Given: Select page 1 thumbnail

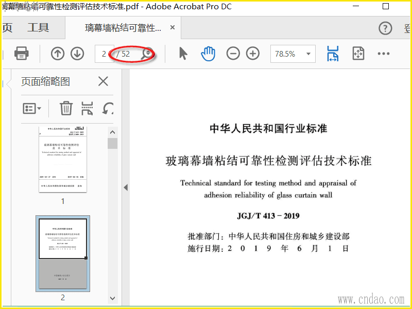Looking at the screenshot, I should (63, 159).
